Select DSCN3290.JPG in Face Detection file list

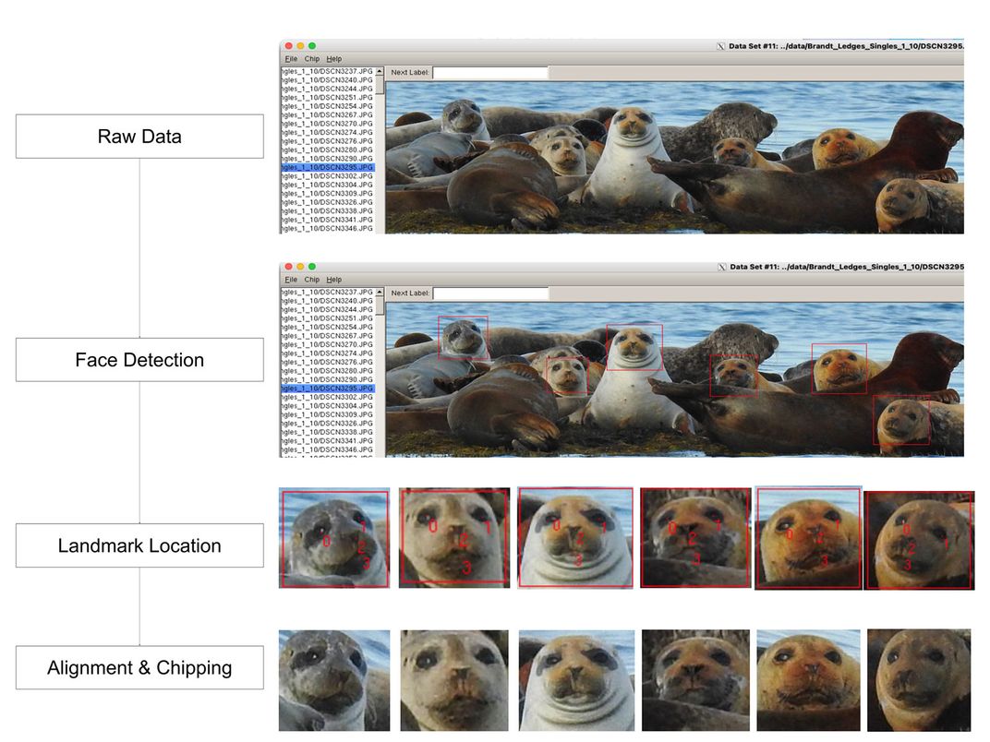click(328, 380)
